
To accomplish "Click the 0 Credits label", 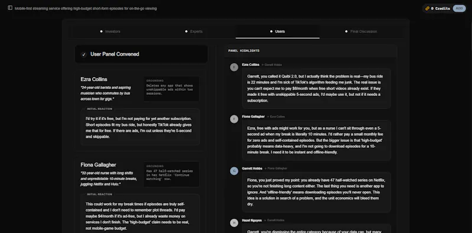I will point(440,8).
